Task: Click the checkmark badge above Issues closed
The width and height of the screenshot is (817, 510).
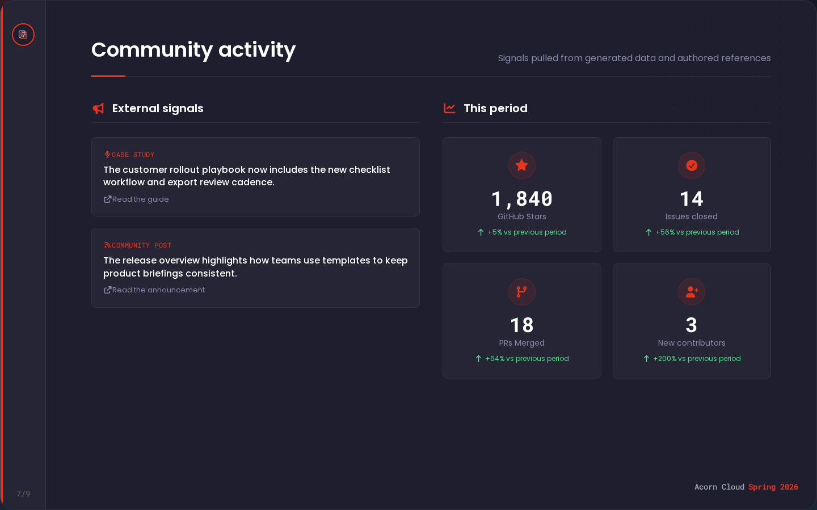Action: pos(692,165)
